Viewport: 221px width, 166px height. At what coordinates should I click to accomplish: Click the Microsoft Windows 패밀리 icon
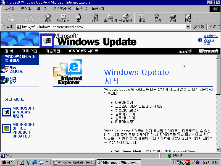click(x=7, y=112)
